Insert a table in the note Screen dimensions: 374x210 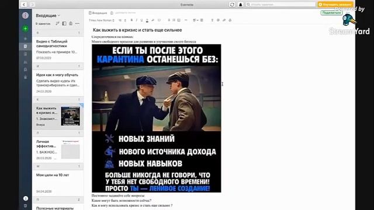[202, 20]
